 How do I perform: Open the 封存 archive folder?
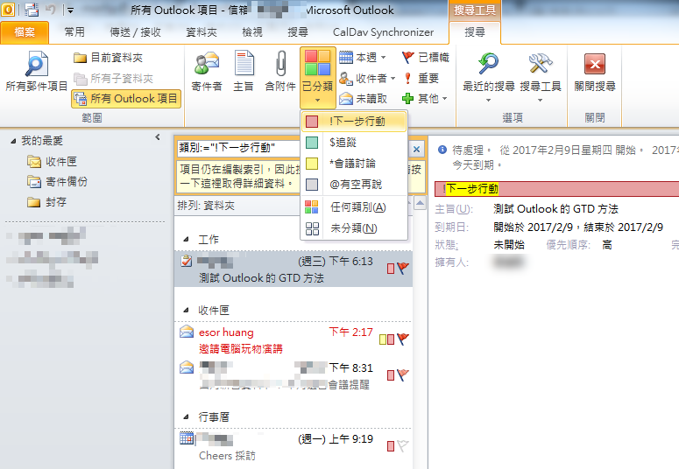point(46,202)
